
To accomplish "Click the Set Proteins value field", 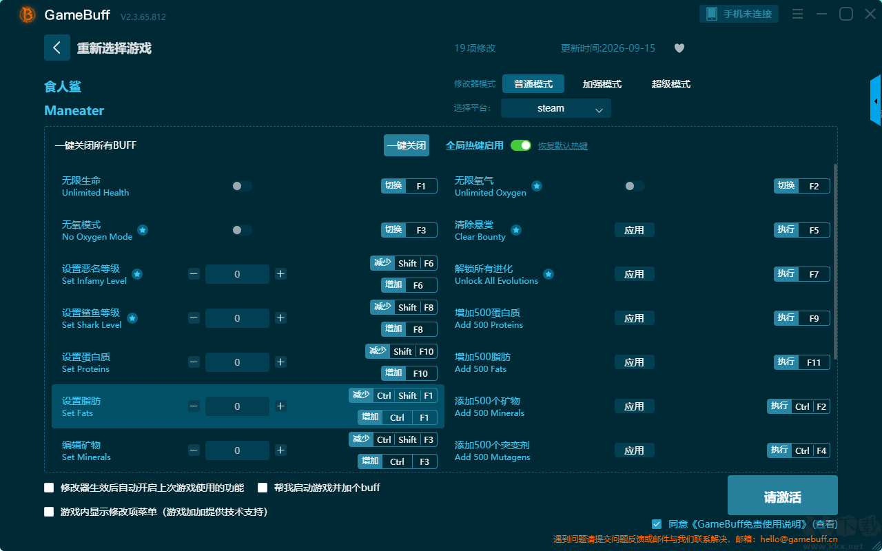I will click(x=237, y=362).
